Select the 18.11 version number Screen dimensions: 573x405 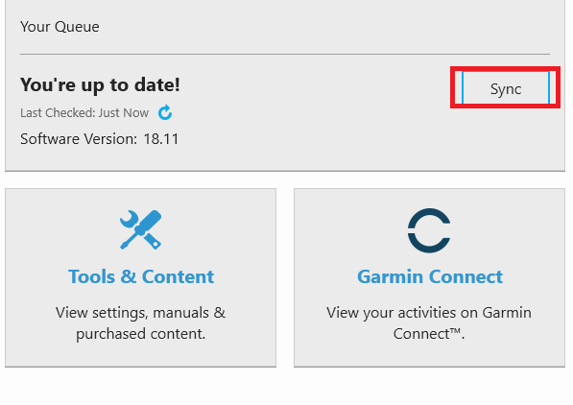click(161, 139)
